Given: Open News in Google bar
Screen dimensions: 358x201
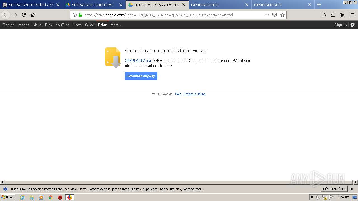Looking at the screenshot, I should pos(77,25).
